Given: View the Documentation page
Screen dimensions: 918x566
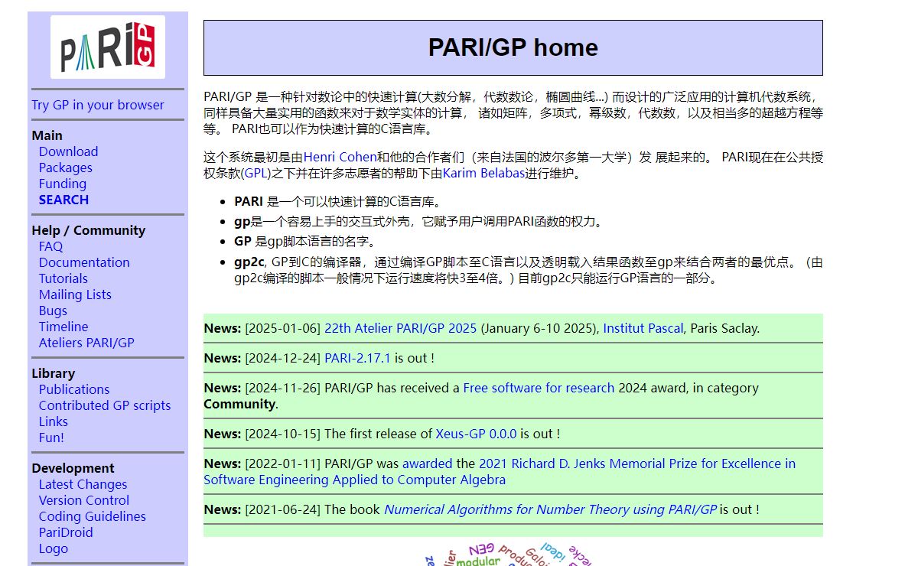Looking at the screenshot, I should click(84, 262).
